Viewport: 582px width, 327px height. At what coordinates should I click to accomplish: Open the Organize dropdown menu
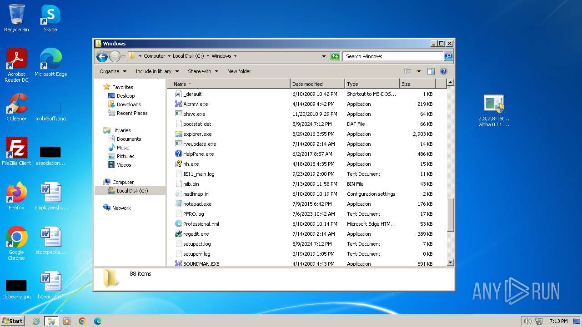click(113, 71)
